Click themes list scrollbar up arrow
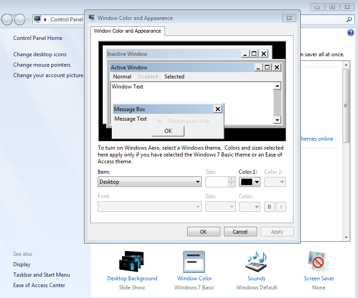The width and height of the screenshot is (358, 298). [346, 65]
